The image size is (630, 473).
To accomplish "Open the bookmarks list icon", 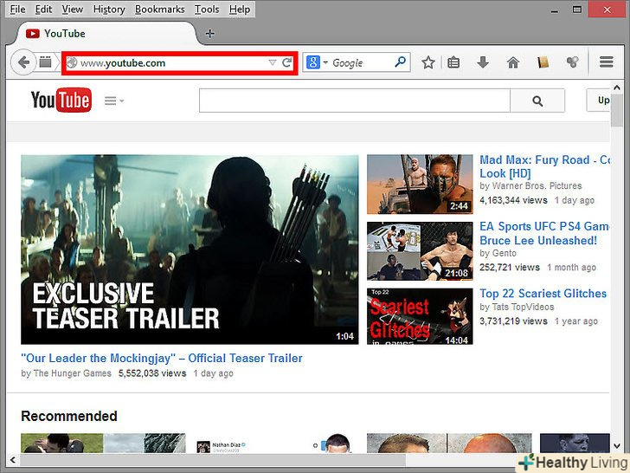I will point(453,62).
